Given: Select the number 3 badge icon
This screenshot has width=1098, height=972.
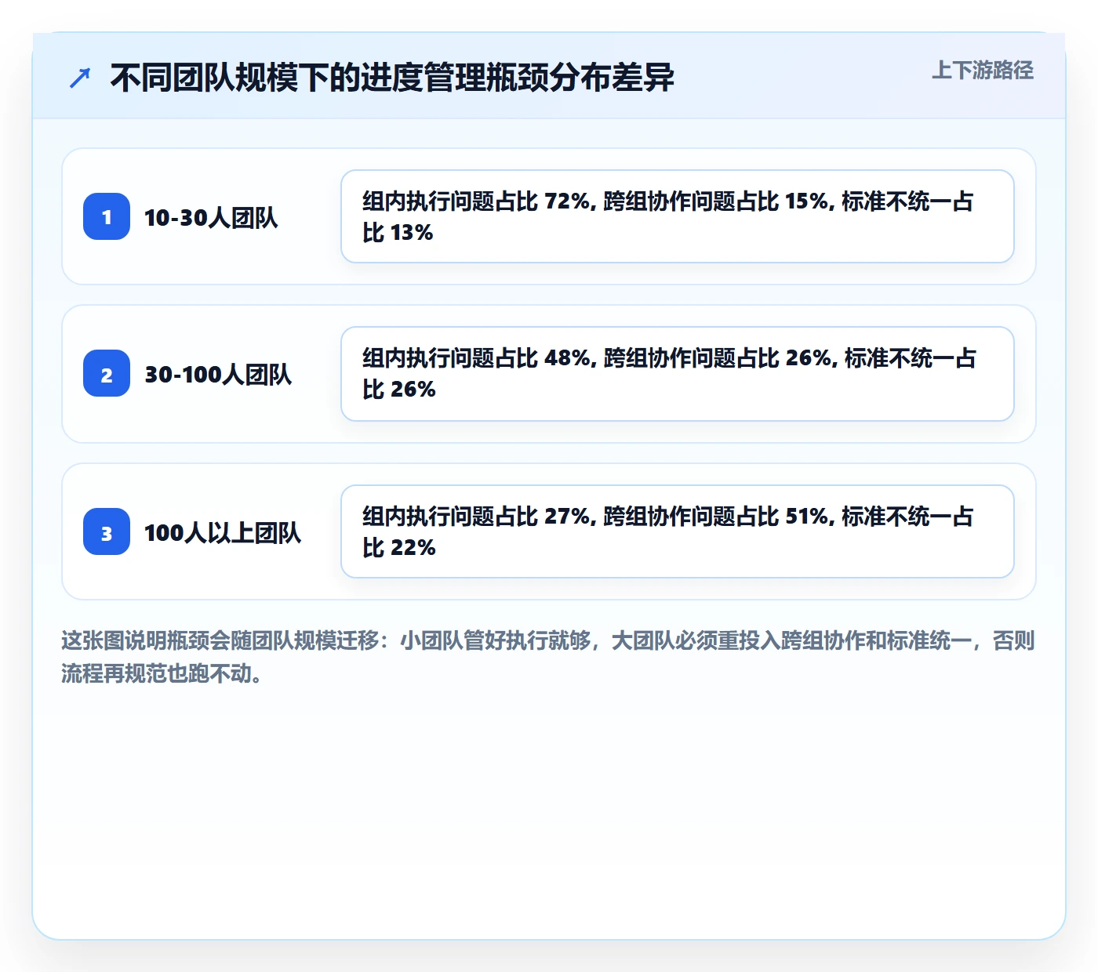Looking at the screenshot, I should pos(107,531).
